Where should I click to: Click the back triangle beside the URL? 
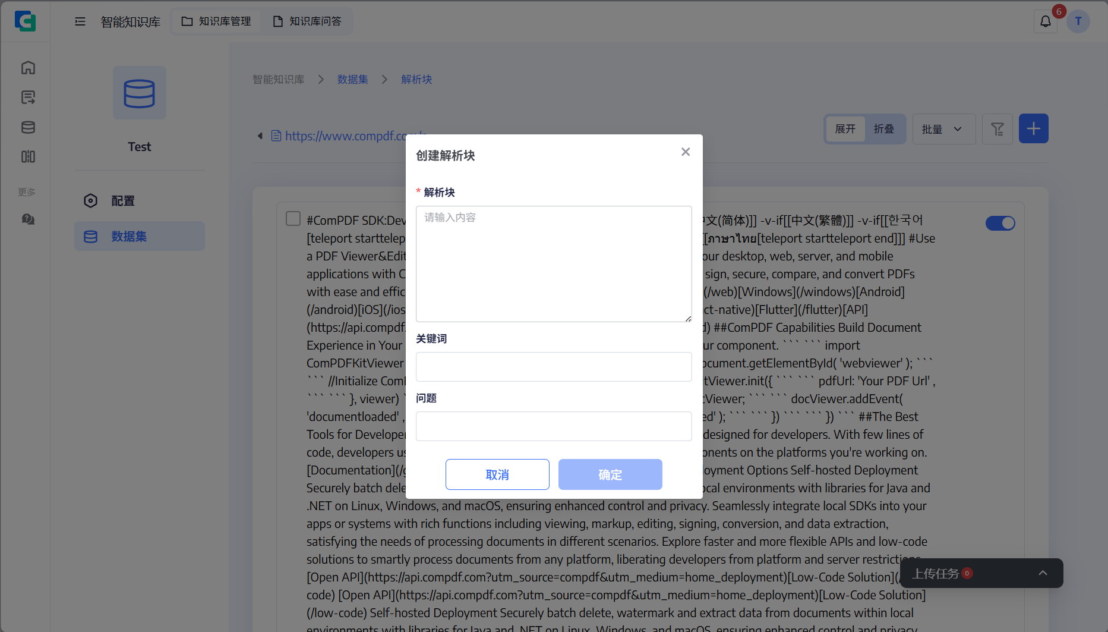[260, 136]
